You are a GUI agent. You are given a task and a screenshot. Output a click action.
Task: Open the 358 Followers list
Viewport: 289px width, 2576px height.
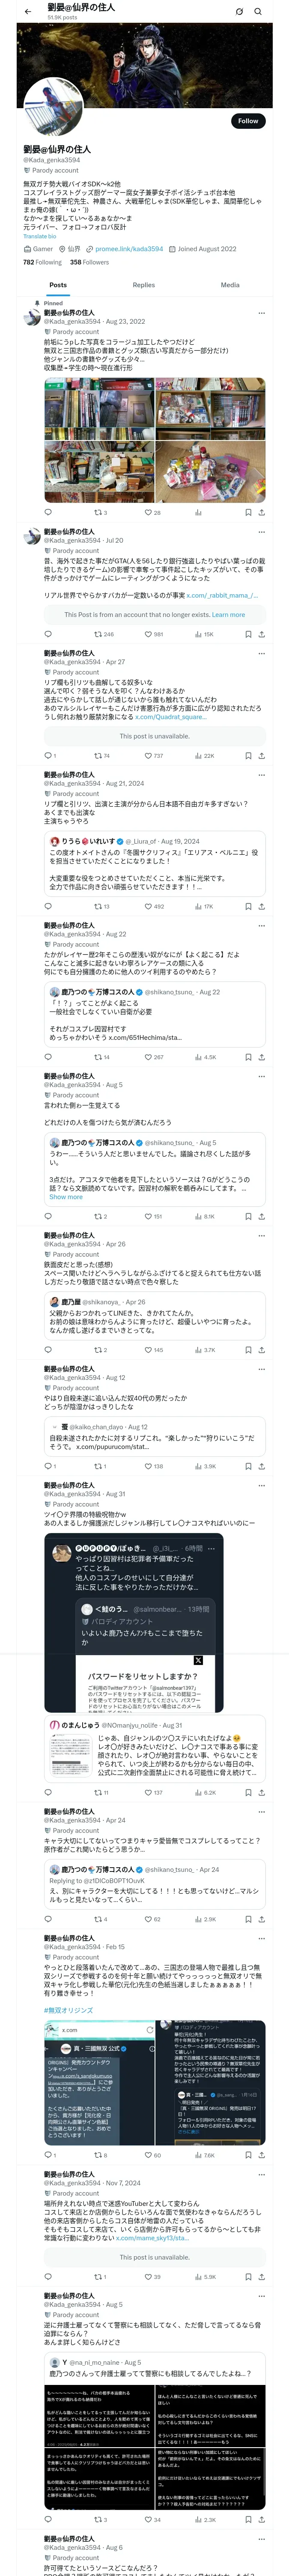coord(89,262)
